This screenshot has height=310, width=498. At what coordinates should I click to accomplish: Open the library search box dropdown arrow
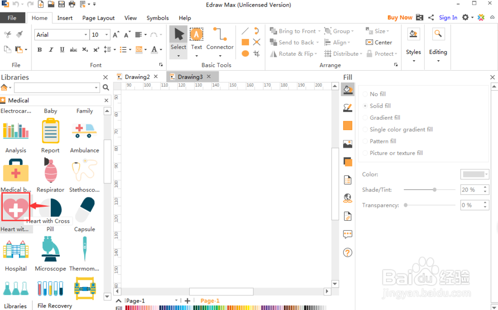pyautogui.click(x=96, y=87)
